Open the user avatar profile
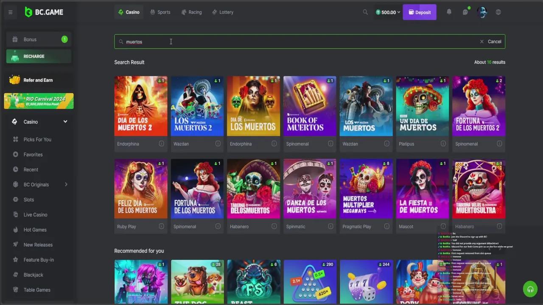 pyautogui.click(x=481, y=12)
